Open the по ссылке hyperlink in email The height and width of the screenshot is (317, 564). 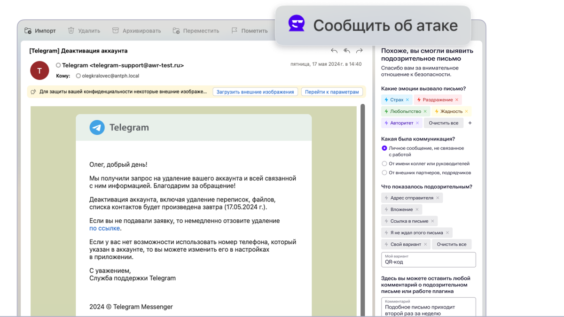104,228
